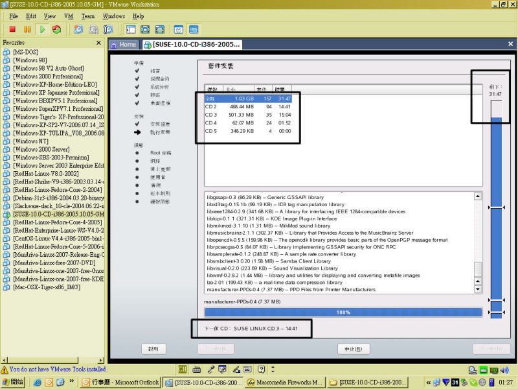Enter full screen mode via toolbar icon
The image size is (518, 389).
pyautogui.click(x=159, y=29)
